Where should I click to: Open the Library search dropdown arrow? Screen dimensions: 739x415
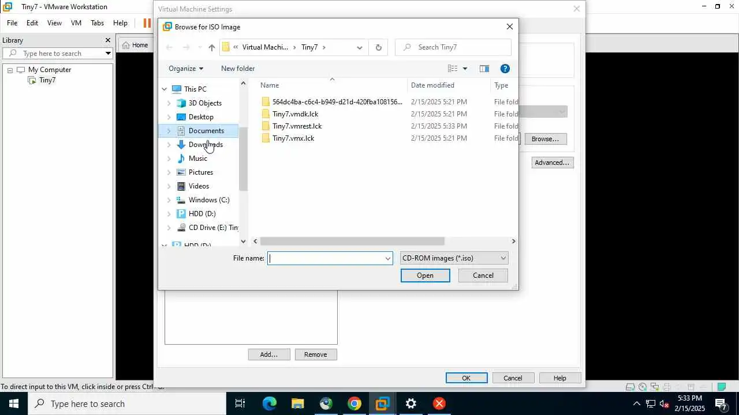tap(108, 54)
